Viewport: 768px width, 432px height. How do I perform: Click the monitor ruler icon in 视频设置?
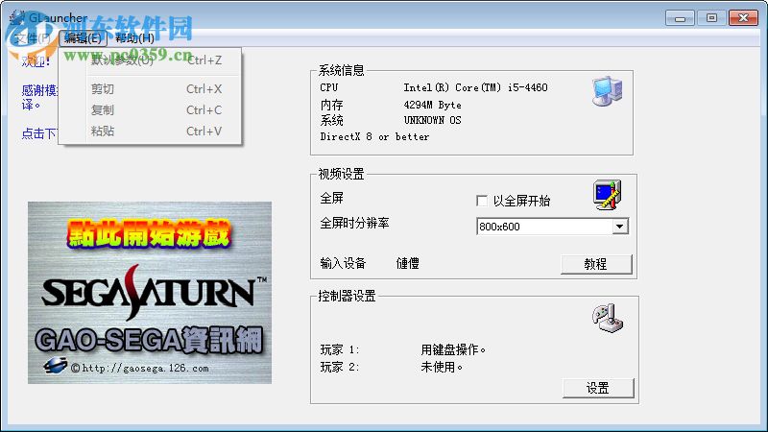[x=608, y=195]
